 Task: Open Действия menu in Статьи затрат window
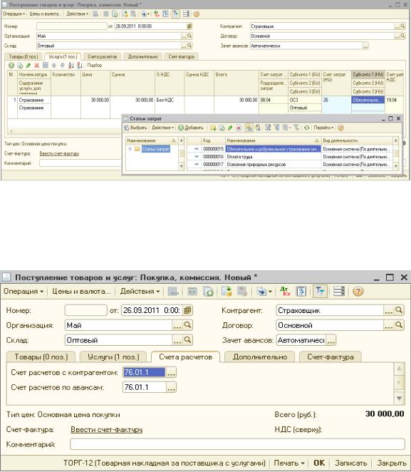pyautogui.click(x=162, y=128)
